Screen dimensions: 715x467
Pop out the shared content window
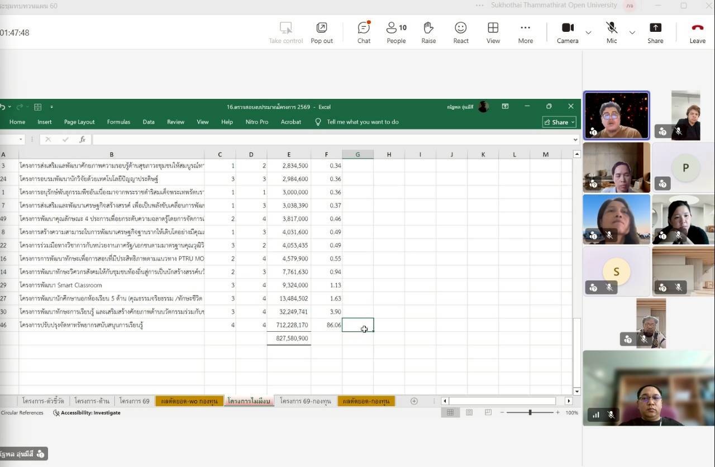pos(322,32)
